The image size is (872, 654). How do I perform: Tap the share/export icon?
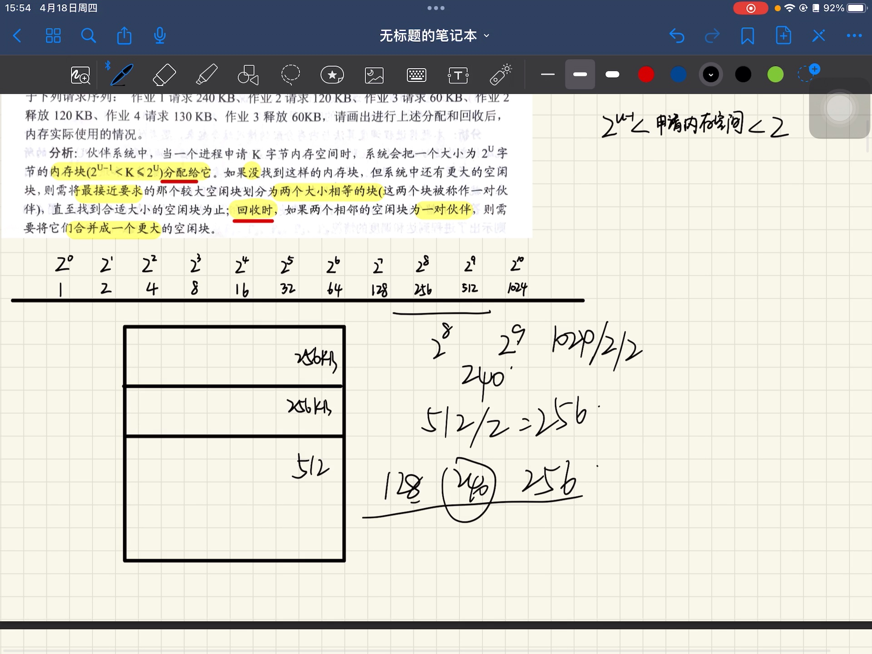(x=124, y=35)
